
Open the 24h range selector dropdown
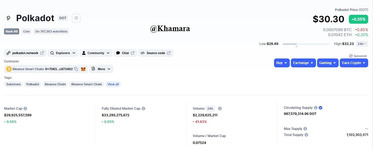(x=362, y=44)
